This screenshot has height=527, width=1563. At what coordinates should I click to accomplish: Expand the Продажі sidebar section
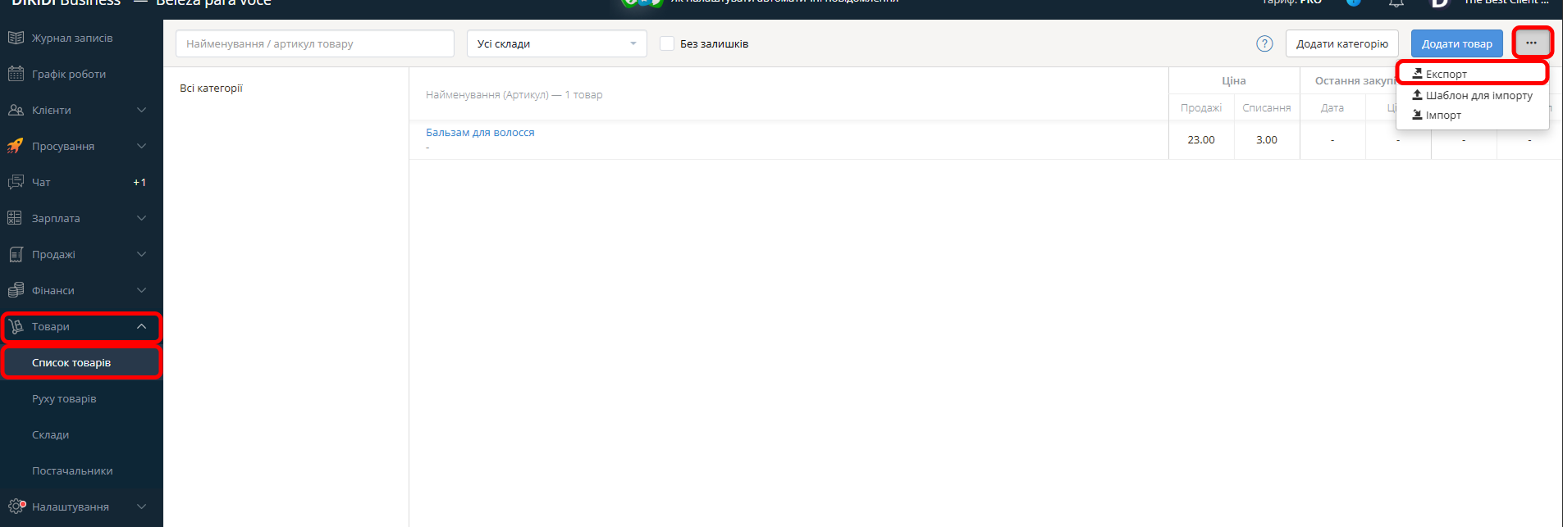(141, 254)
